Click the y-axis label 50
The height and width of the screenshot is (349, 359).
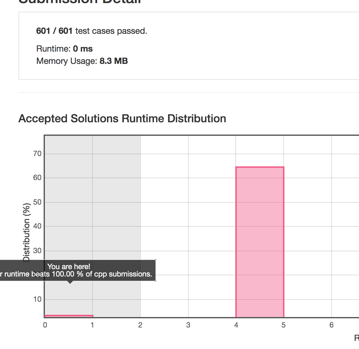pos(37,202)
